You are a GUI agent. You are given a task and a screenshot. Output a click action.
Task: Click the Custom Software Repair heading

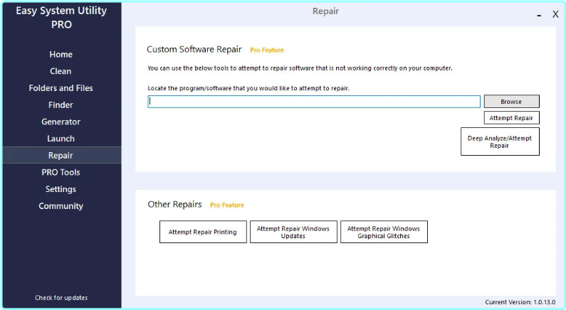(x=194, y=49)
